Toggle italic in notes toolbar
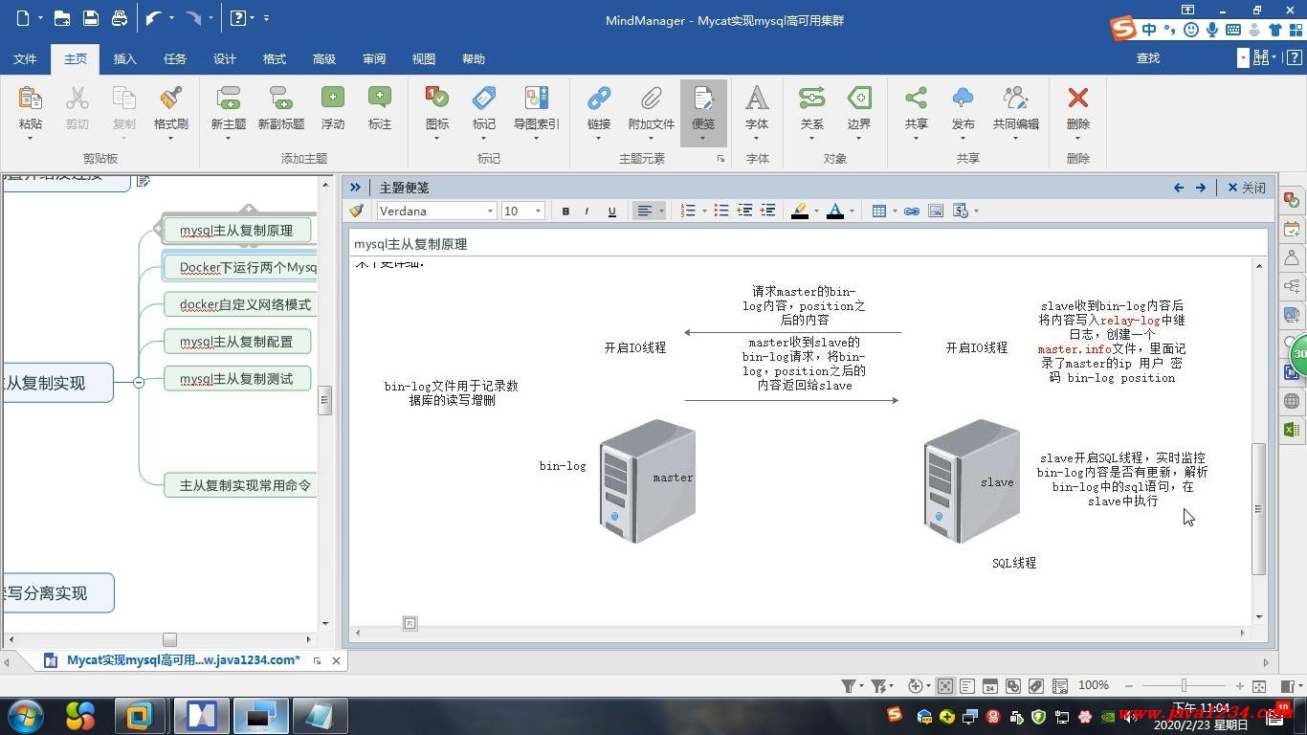Viewport: 1307px width, 735px height. coord(587,211)
